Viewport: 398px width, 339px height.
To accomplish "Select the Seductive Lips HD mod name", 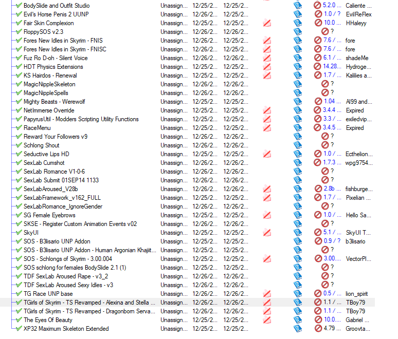I will [46, 154].
